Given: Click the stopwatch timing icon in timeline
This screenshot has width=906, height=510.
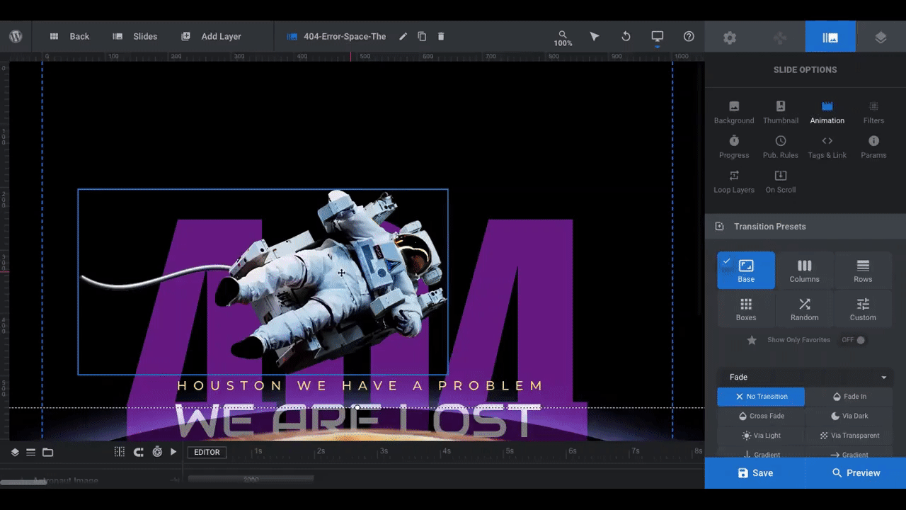Looking at the screenshot, I should pos(157,452).
